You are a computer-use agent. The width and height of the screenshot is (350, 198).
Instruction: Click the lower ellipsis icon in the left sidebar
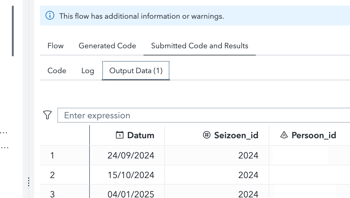(4, 147)
